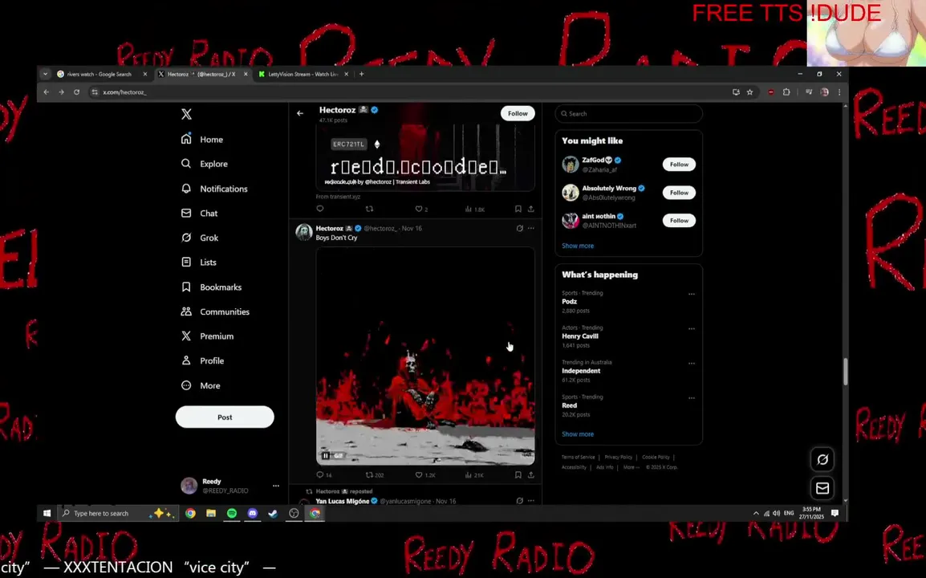Bookmark the ERC721TL card post
Screen dimensions: 926x578
click(x=518, y=209)
